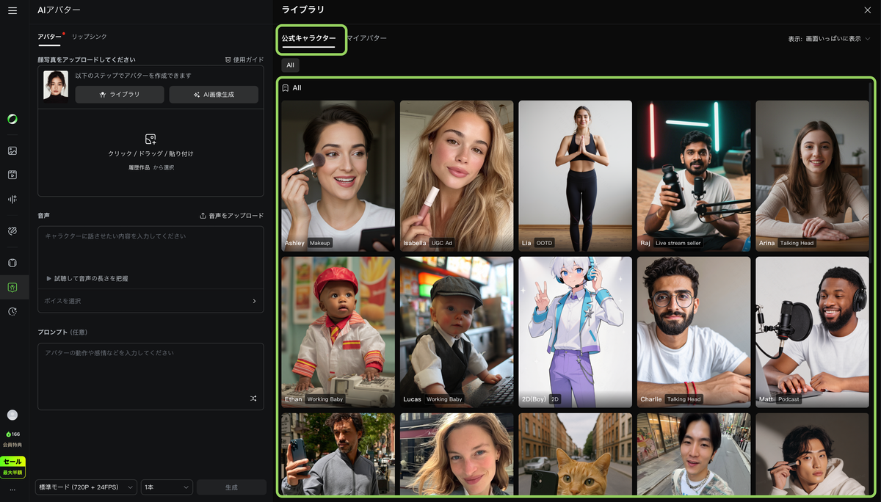Open the green circle home icon
Viewport: 881px width, 502px height.
tap(12, 119)
